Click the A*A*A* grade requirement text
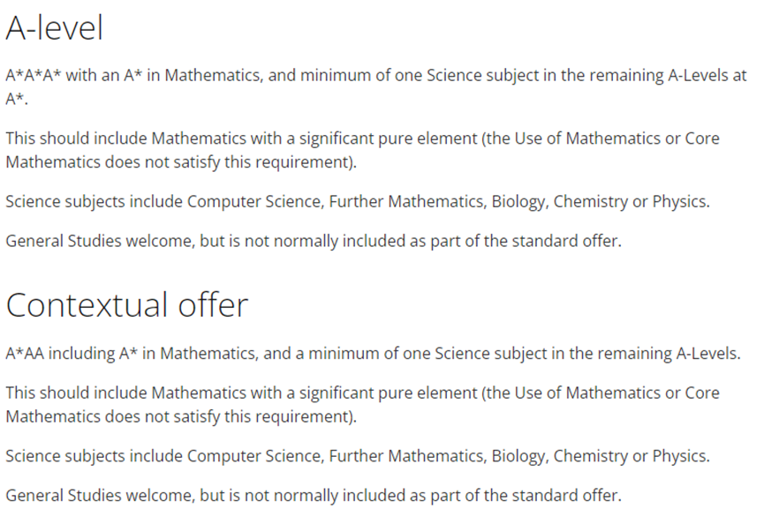This screenshot has height=509, width=764. tap(34, 76)
